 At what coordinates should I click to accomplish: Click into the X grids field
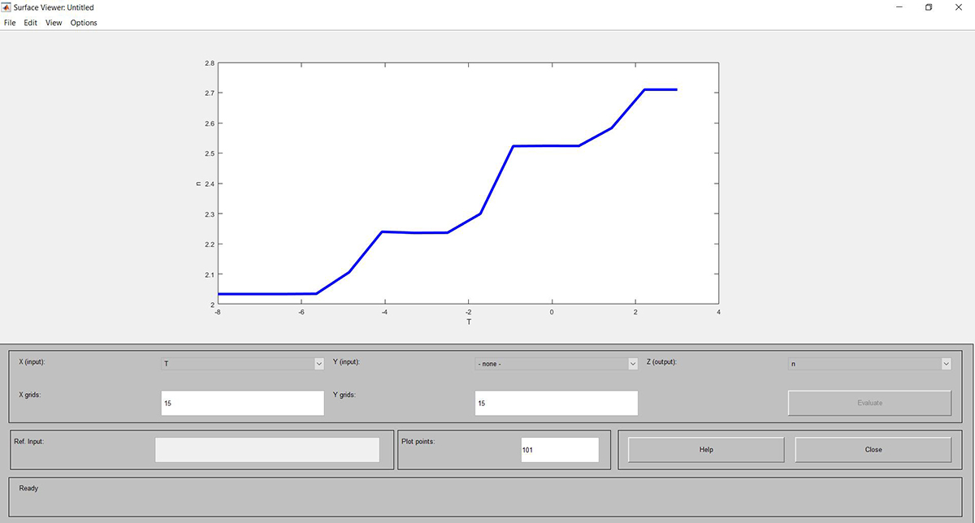pos(242,403)
